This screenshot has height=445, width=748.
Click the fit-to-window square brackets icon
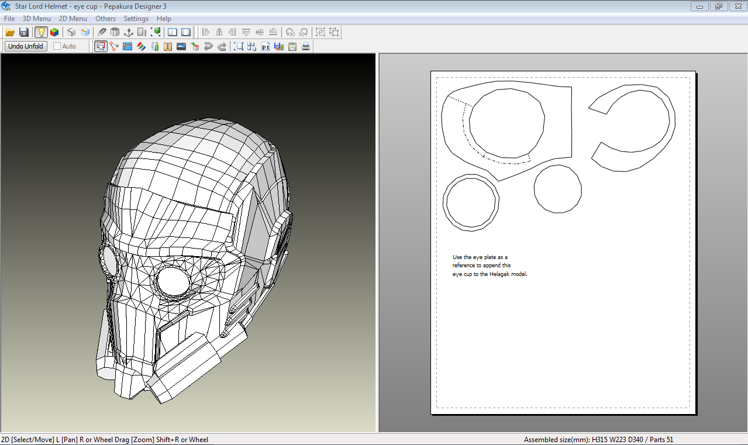pyautogui.click(x=239, y=46)
